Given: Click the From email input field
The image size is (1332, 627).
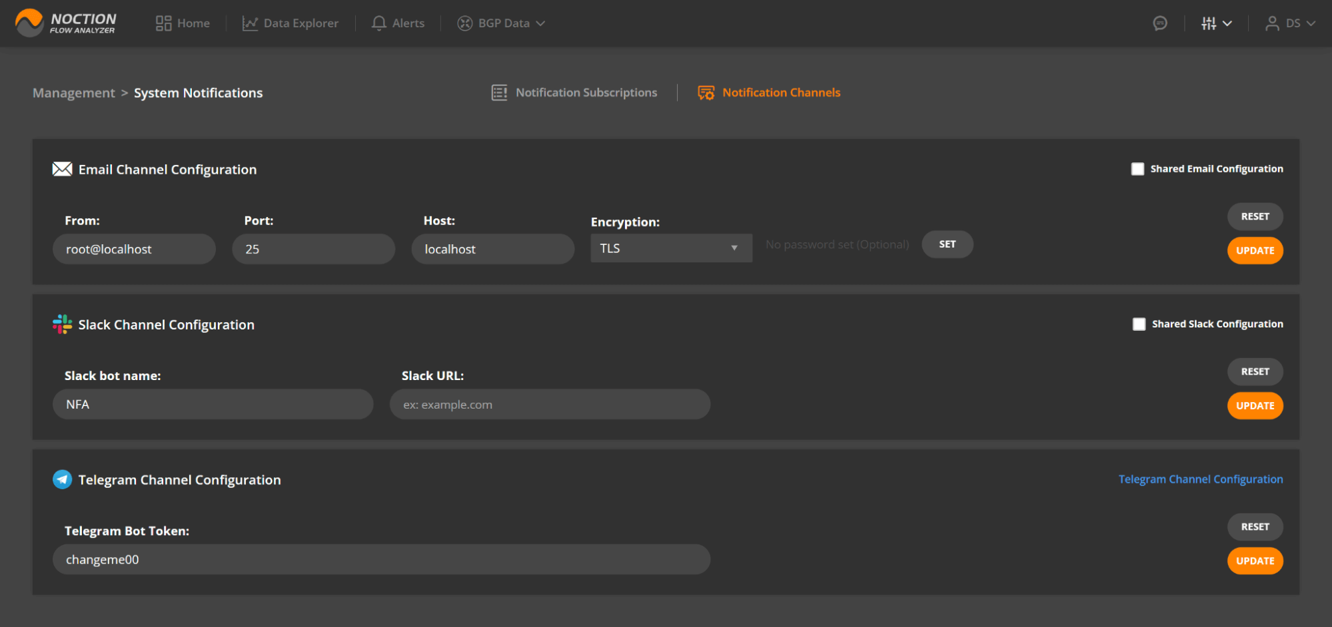Looking at the screenshot, I should tap(134, 249).
